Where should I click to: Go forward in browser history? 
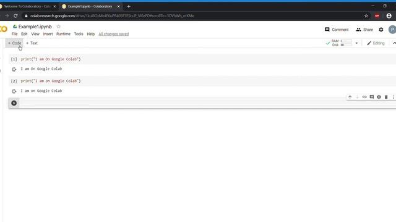pos(7,15)
